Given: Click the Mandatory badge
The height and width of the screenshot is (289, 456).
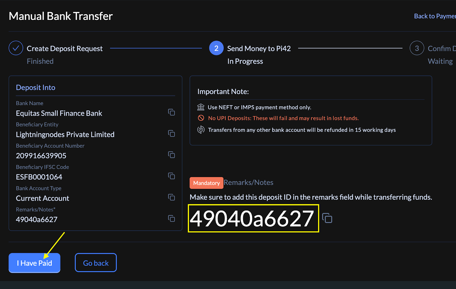Looking at the screenshot, I should coord(206,183).
